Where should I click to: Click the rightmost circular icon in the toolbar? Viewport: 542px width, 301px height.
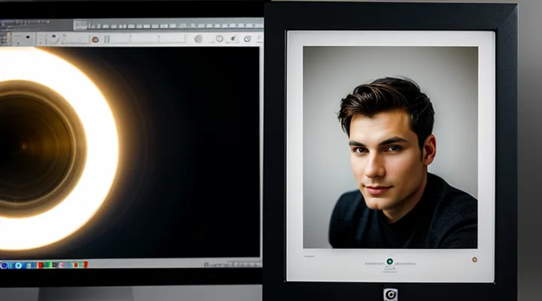[247, 38]
